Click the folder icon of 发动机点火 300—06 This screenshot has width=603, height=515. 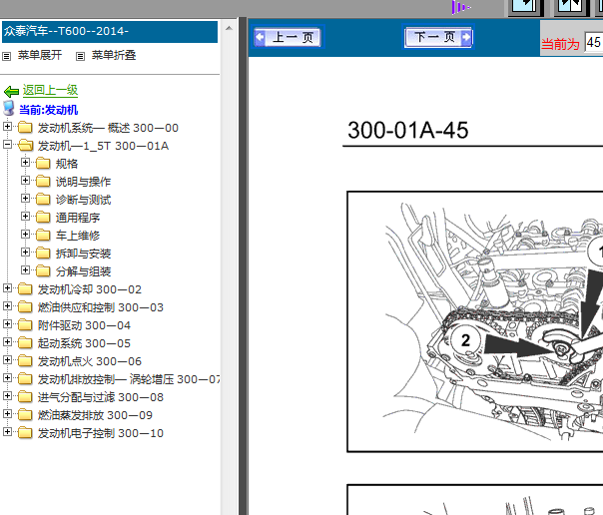pos(25,360)
